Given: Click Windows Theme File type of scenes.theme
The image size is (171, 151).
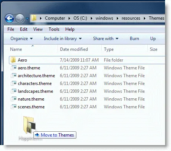Looking at the screenshot, I should point(124,107).
